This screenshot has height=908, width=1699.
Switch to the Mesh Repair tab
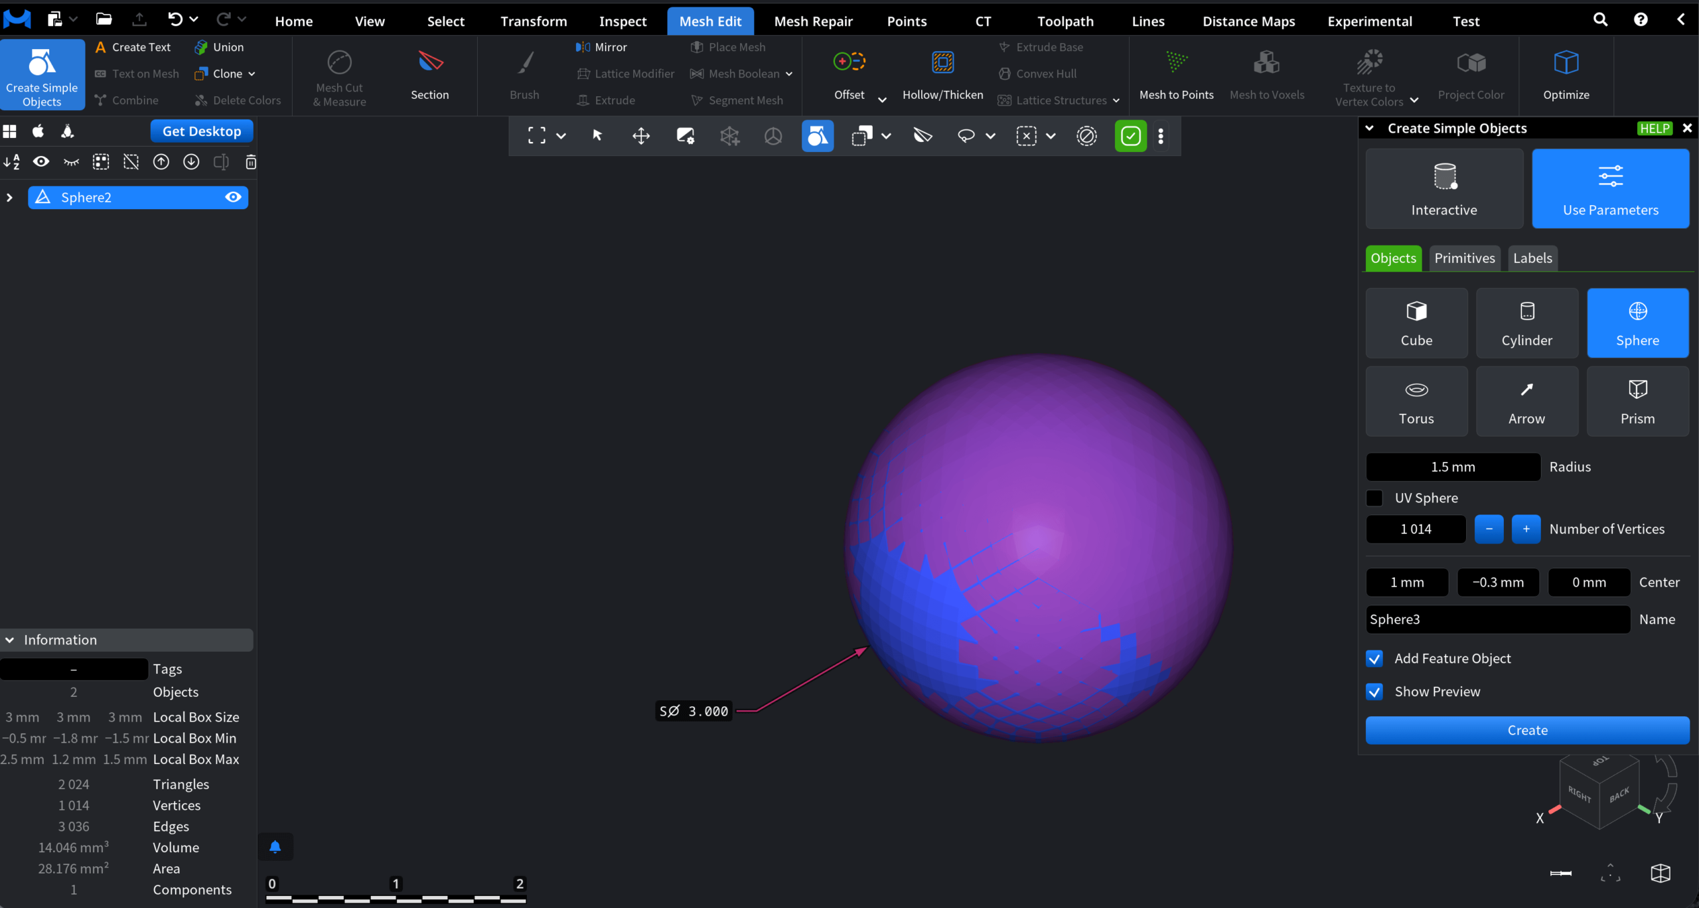[x=814, y=21]
